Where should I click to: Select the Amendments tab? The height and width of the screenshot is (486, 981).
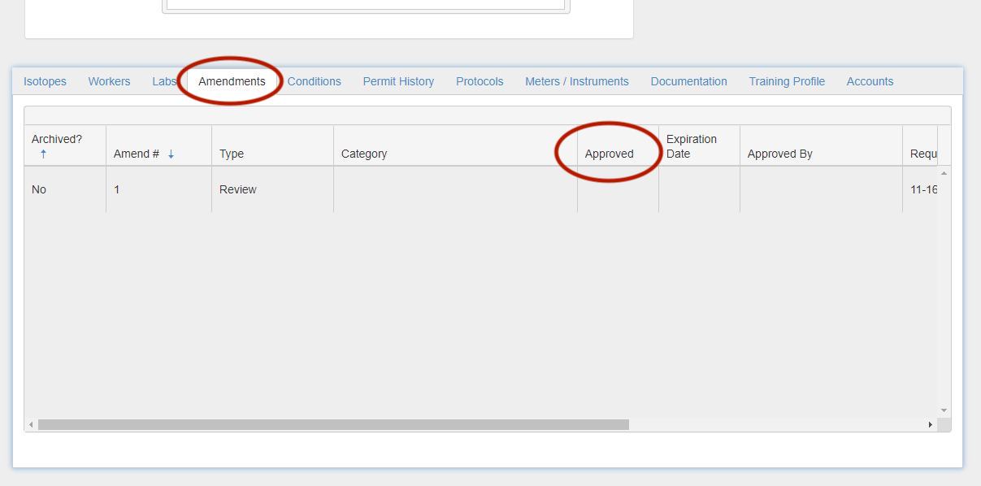pos(232,81)
